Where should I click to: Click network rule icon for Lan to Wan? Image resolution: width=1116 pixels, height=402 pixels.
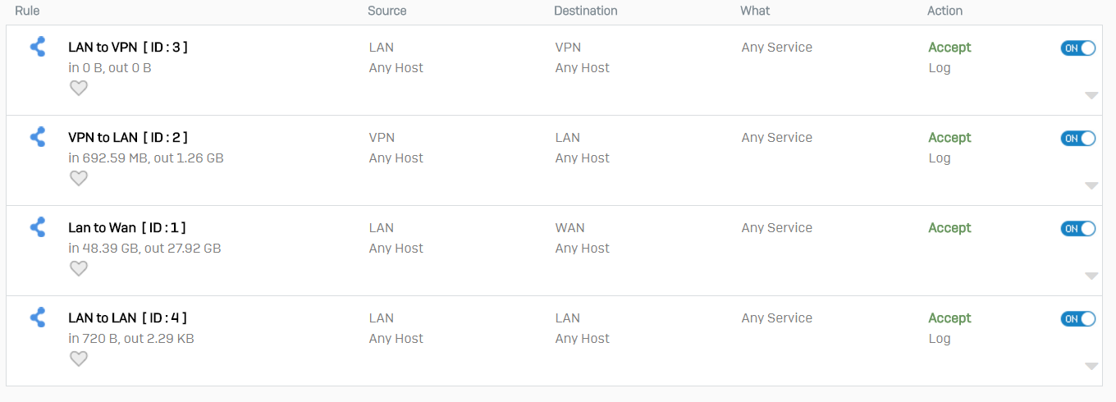pyautogui.click(x=37, y=227)
